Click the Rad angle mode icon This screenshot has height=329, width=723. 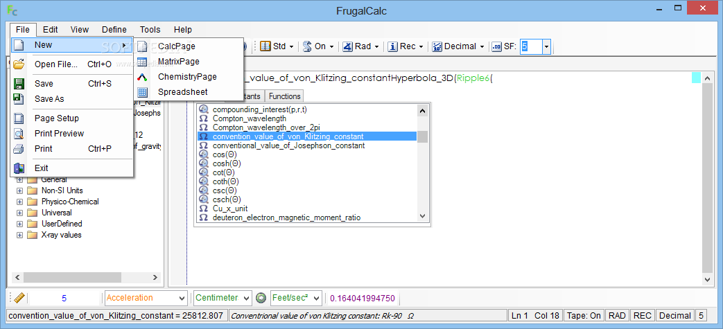click(347, 46)
